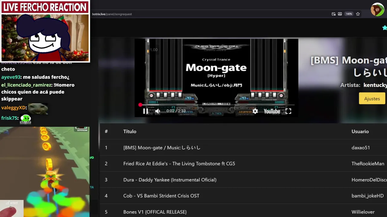Click the Artista kentucky label
387x217 pixels.
coord(363,85)
